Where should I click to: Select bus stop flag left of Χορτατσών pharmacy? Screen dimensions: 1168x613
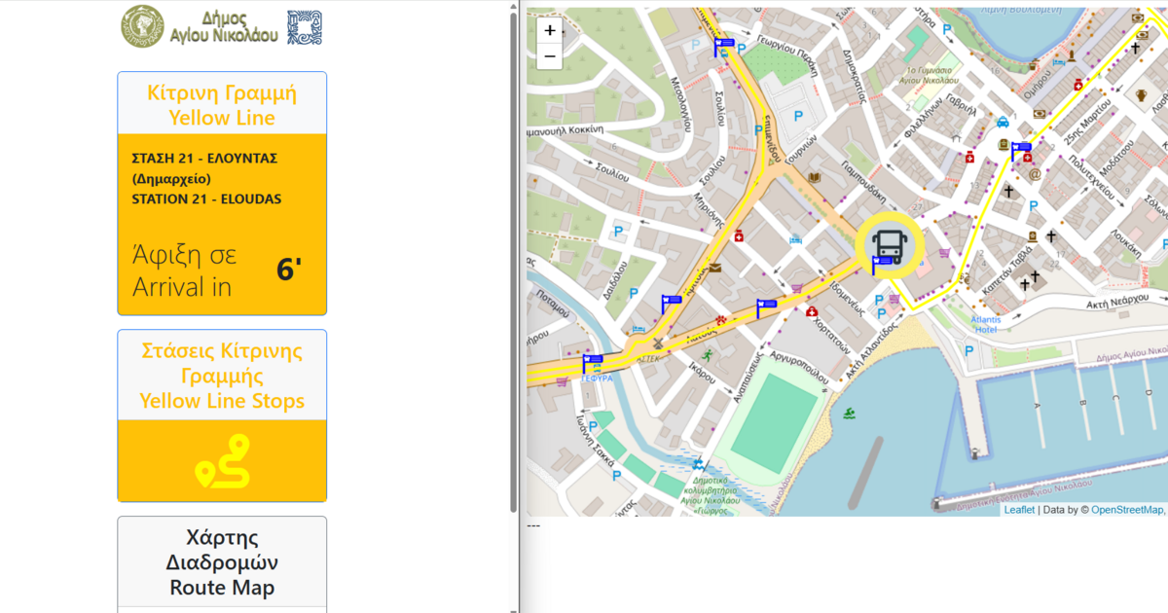766,306
